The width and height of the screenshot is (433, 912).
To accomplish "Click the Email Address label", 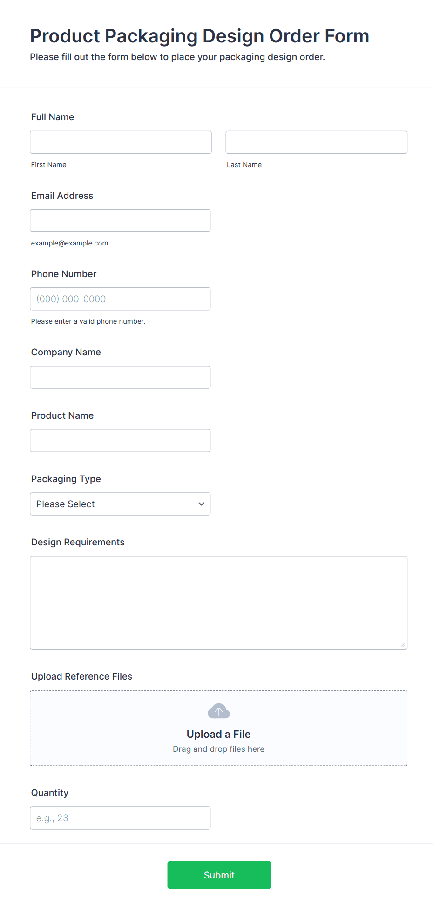I will 62,196.
